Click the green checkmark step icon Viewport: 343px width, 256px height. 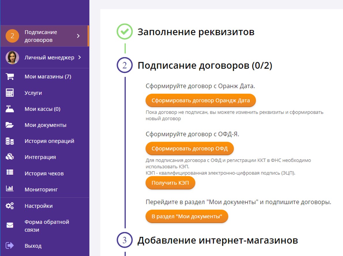point(125,32)
